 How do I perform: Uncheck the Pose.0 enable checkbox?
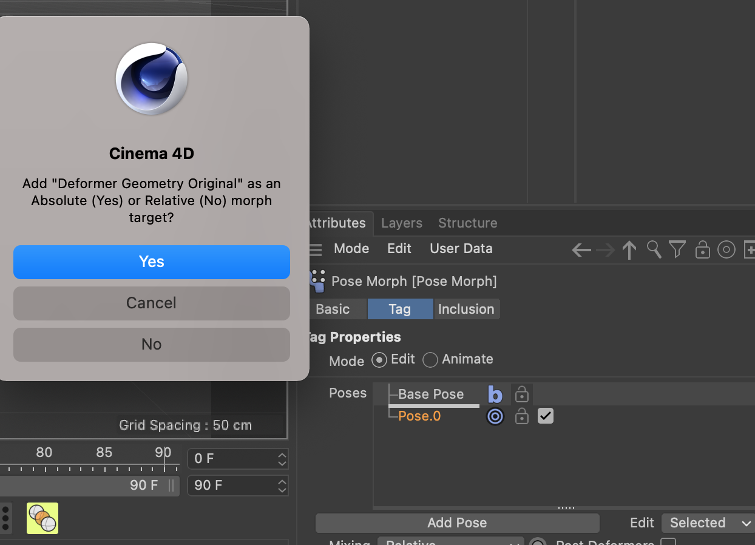(x=545, y=416)
